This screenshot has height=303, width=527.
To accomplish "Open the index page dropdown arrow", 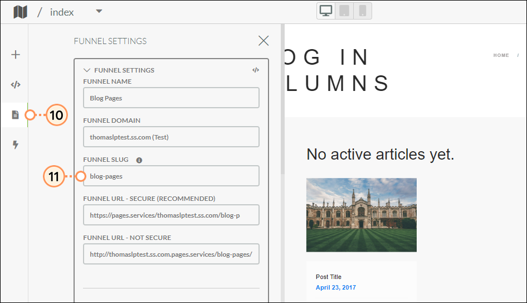I will [x=99, y=11].
